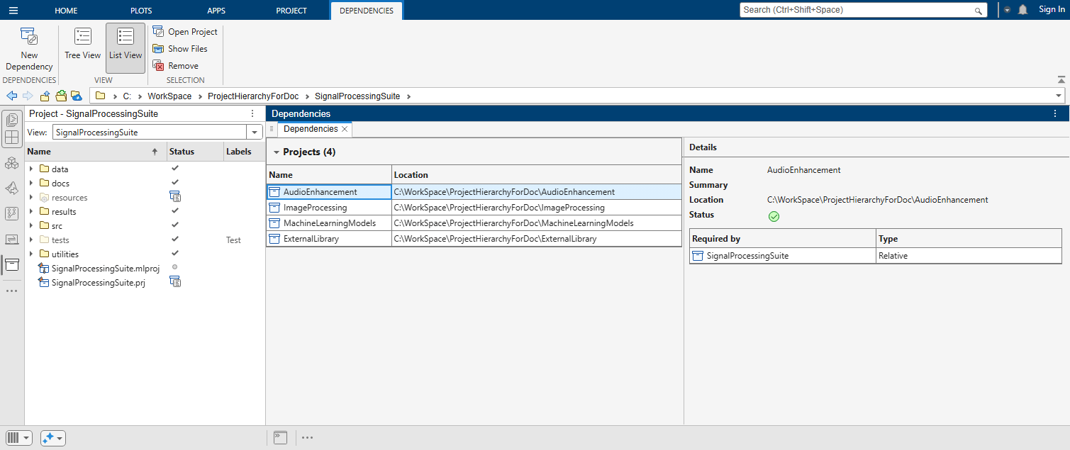Sort files by Labels column
1070x450 pixels.
(244, 151)
